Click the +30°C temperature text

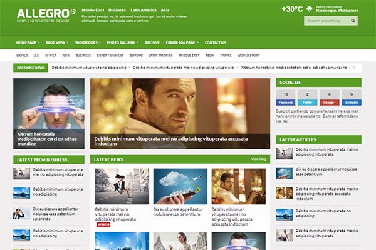(292, 9)
